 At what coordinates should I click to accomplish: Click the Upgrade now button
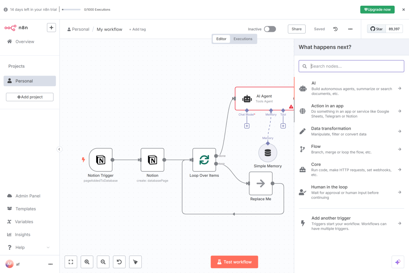(x=377, y=9)
